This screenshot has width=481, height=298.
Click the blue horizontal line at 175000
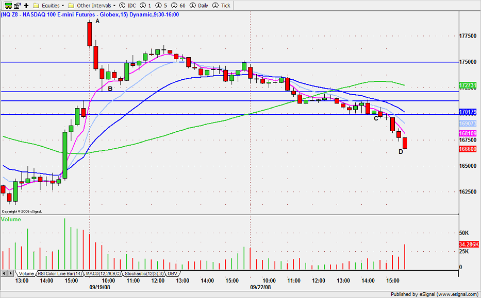tap(230, 62)
